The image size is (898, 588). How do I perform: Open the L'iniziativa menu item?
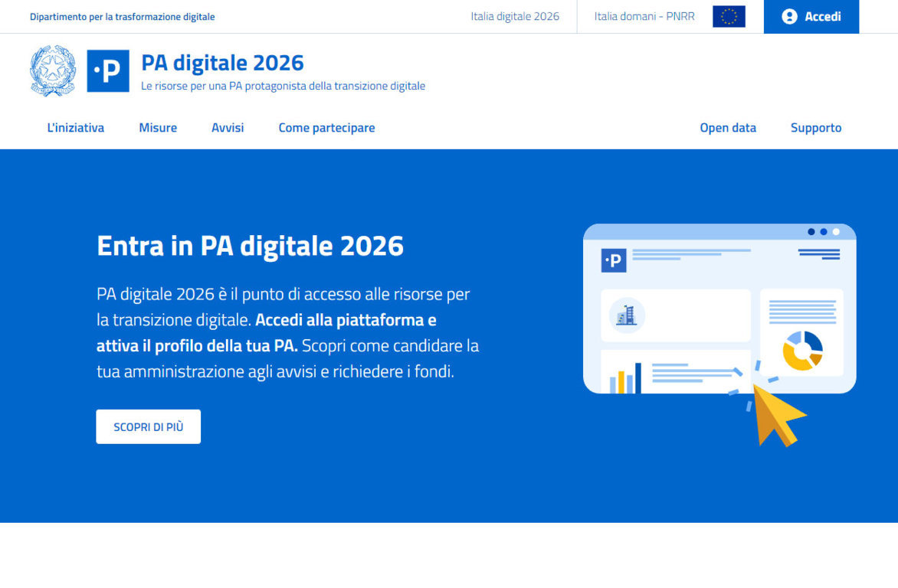[x=75, y=128]
